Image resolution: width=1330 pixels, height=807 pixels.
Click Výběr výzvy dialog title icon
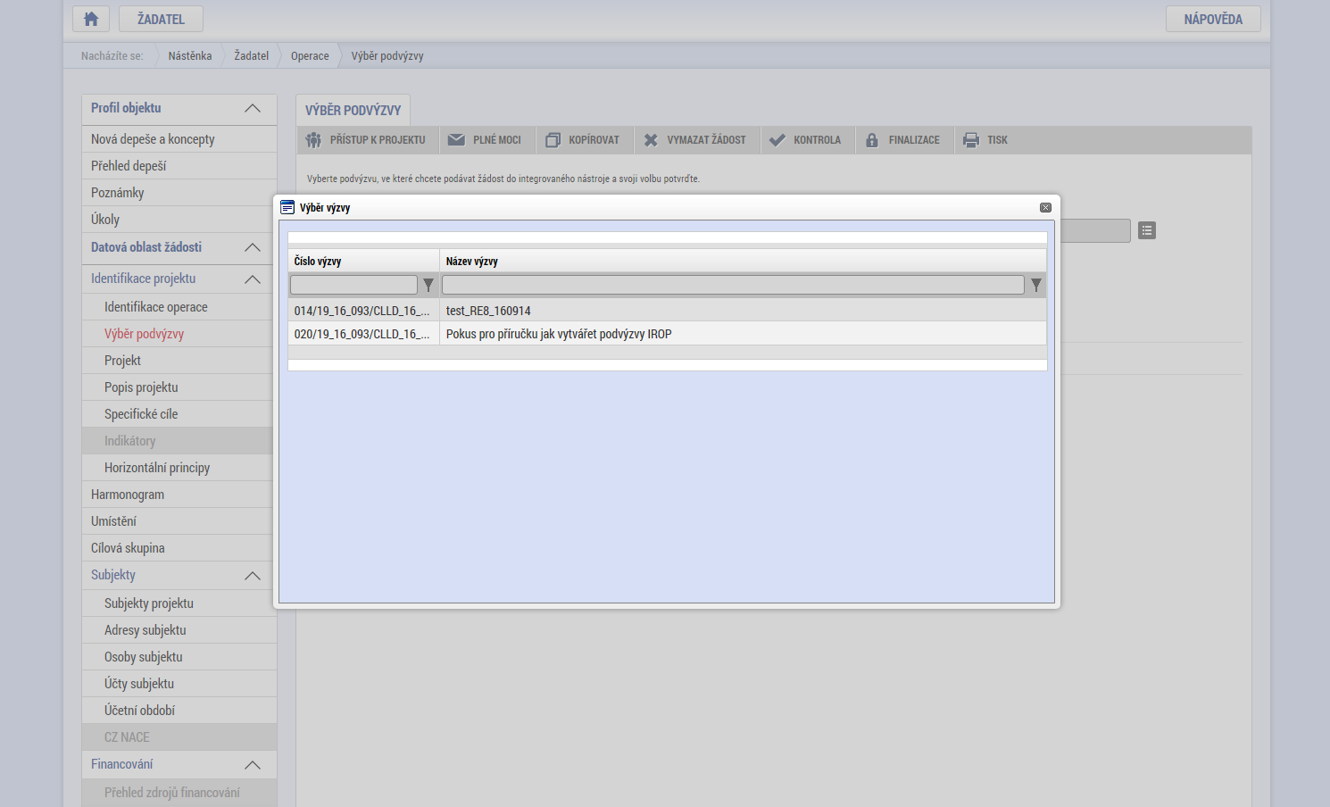(x=287, y=207)
